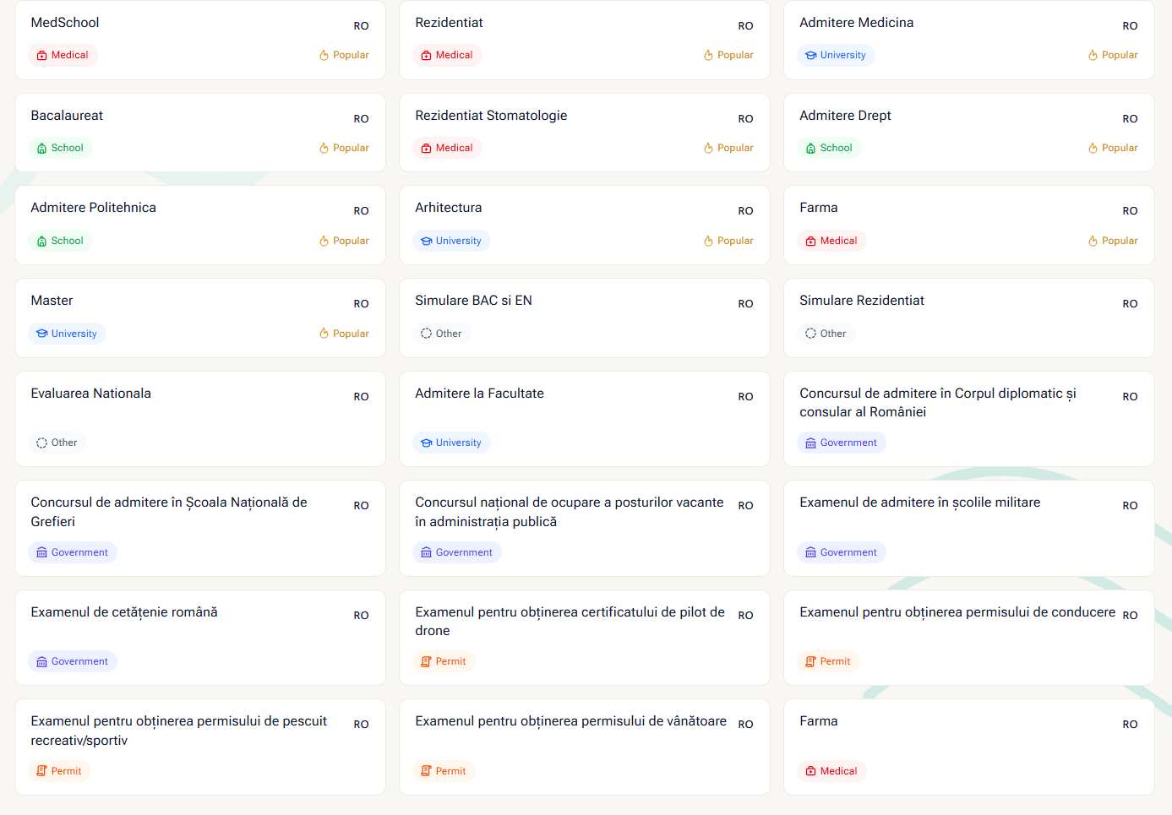Click Other tag on Simulare Rezidentiat card

point(826,334)
